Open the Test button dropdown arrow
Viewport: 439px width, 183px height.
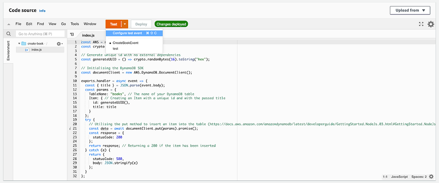click(x=125, y=24)
